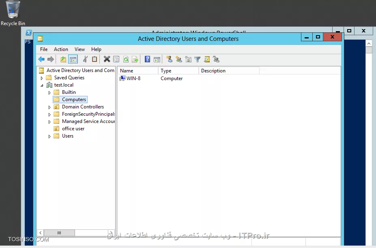Open filter options funnel icon
Viewport: 376px width, 248px height.
click(198, 59)
